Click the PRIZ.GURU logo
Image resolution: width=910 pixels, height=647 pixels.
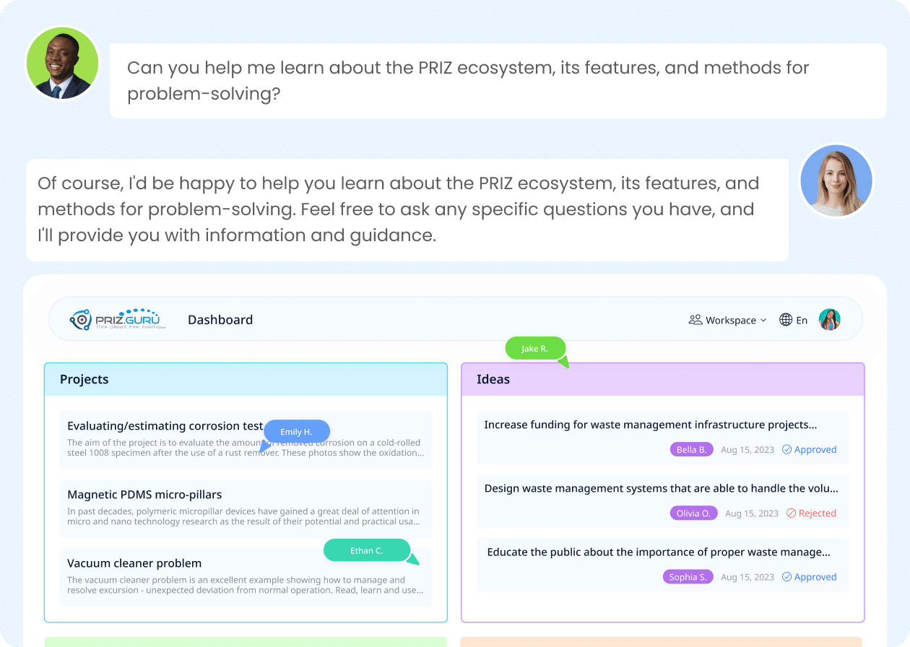pyautogui.click(x=118, y=319)
